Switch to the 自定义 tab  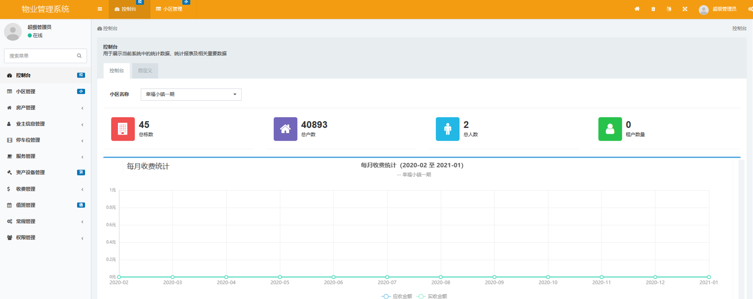tap(145, 71)
